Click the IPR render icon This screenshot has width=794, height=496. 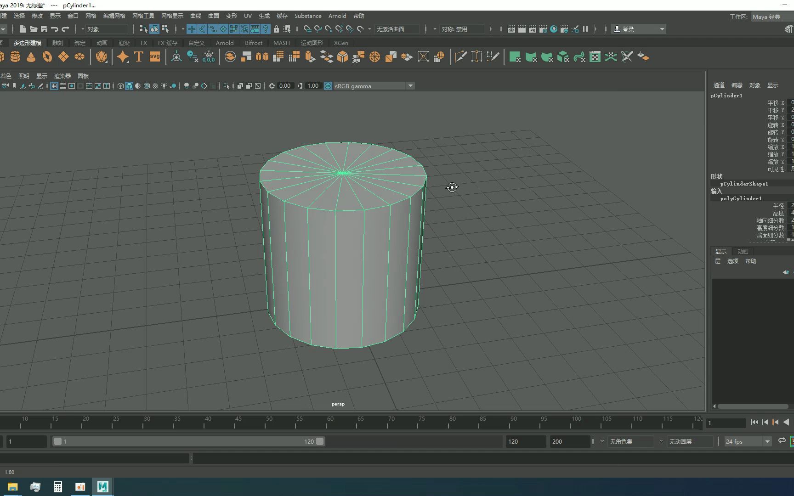[x=533, y=29]
